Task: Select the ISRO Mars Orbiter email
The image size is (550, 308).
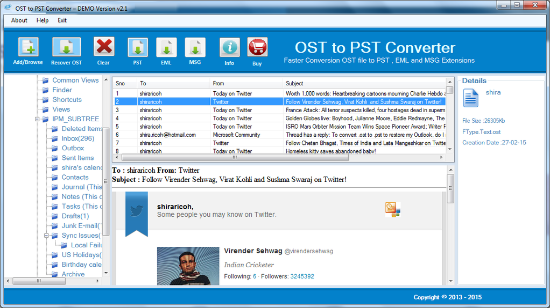Action: (x=279, y=127)
